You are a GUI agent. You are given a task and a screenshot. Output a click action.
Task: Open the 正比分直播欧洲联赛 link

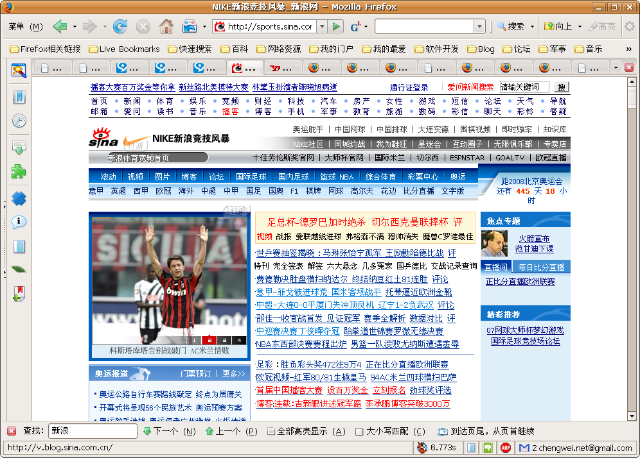(520, 282)
